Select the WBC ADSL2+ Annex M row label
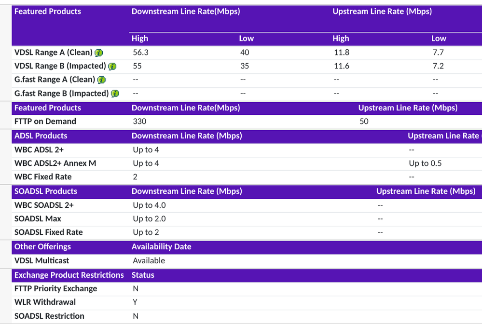This screenshot has height=327, width=482. (55, 163)
